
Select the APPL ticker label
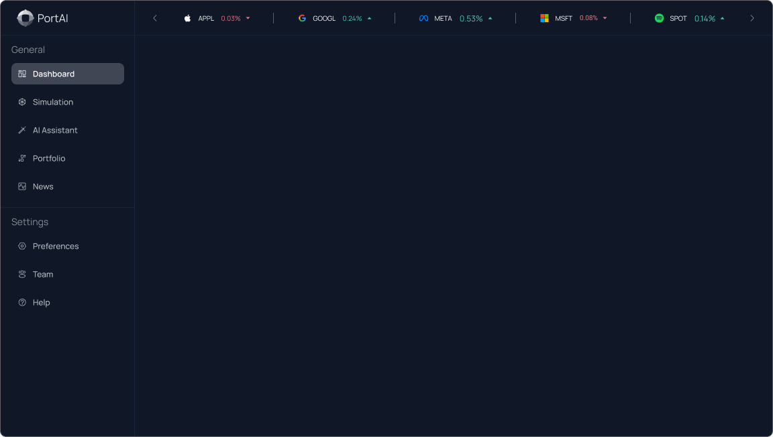(x=206, y=18)
